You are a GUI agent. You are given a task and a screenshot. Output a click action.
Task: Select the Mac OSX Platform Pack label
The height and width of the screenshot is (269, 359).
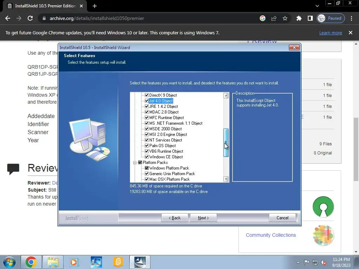tap(169, 179)
